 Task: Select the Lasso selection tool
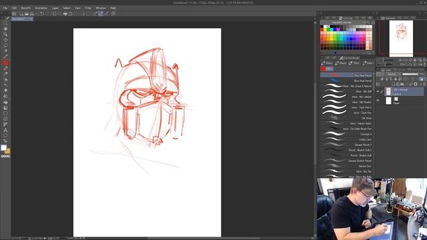pyautogui.click(x=5, y=45)
